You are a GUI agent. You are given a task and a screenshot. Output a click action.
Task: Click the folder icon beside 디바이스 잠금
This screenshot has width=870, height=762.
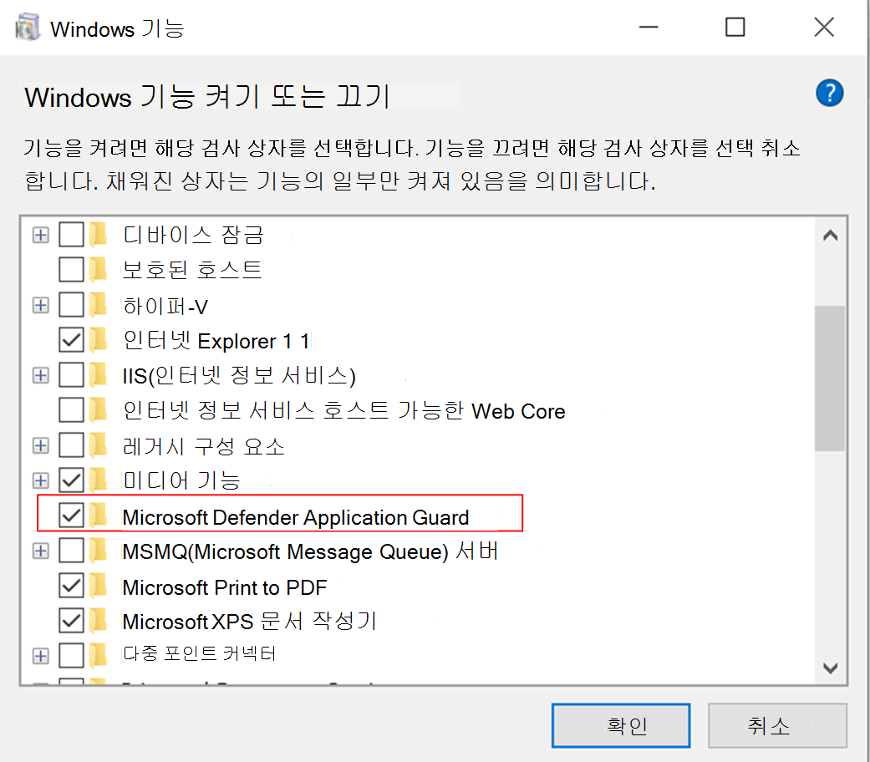pyautogui.click(x=99, y=235)
